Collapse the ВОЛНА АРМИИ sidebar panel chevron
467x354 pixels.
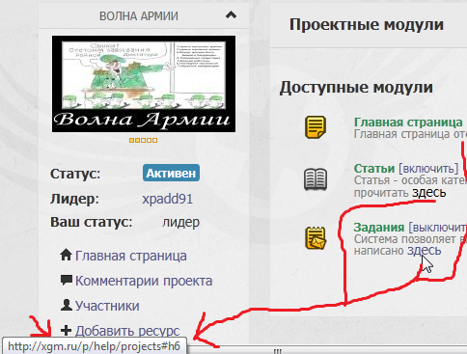click(231, 14)
